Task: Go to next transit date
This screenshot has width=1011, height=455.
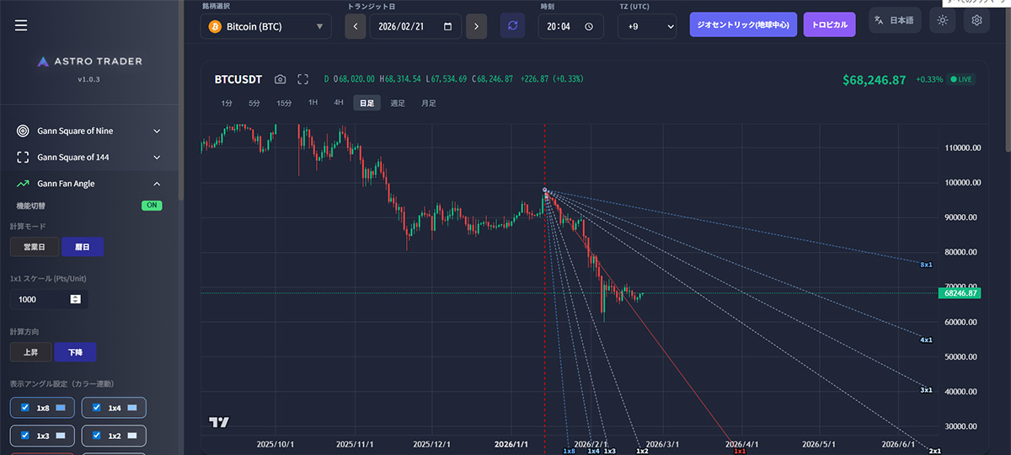Action: tap(476, 26)
